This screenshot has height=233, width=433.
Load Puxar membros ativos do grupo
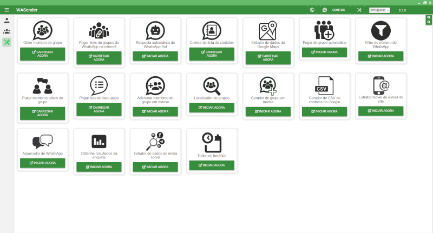pyautogui.click(x=43, y=114)
